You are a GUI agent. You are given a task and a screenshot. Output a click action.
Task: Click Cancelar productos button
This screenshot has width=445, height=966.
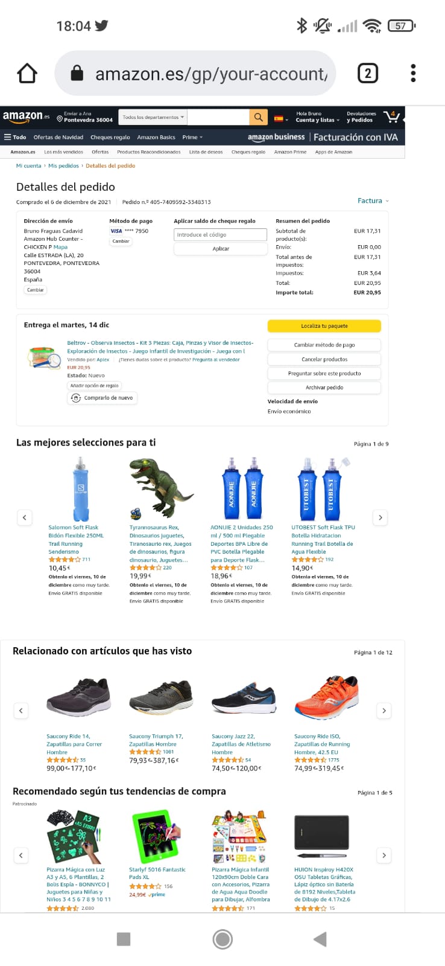(x=324, y=359)
